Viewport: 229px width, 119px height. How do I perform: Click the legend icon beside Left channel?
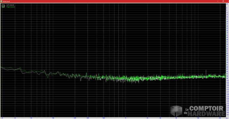coord(3,6)
